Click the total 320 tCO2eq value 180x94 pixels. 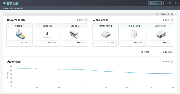(168, 52)
